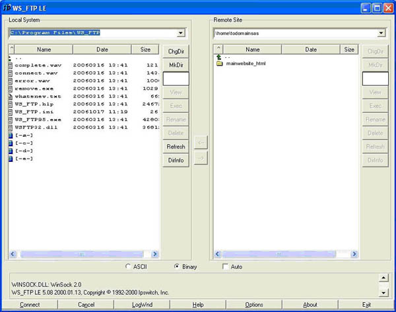Click the remote horizontal scrollbar thumb
The image size is (396, 312).
tap(279, 254)
